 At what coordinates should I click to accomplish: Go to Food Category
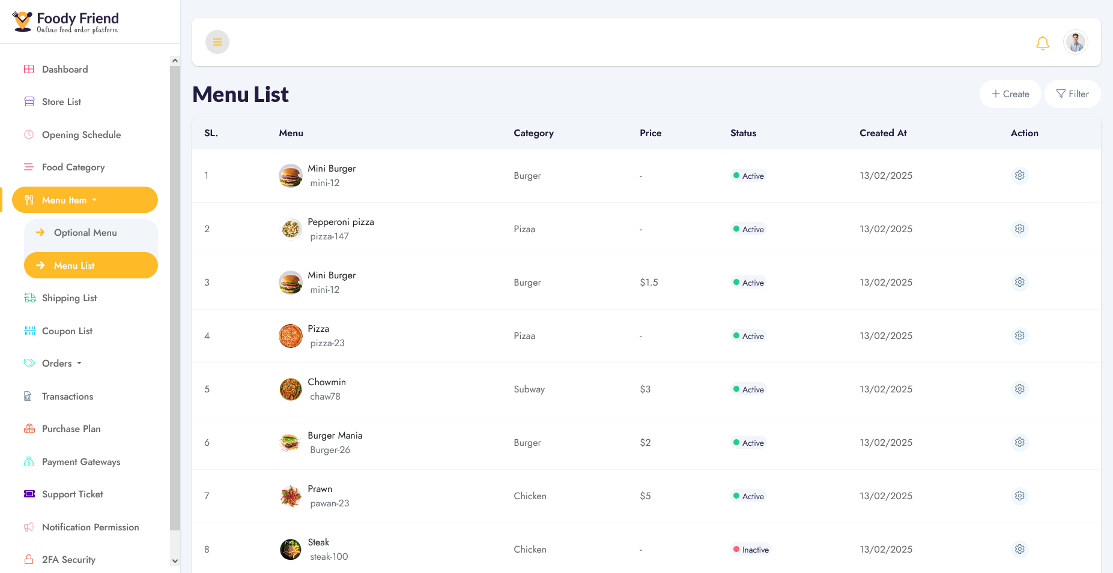pos(85,167)
